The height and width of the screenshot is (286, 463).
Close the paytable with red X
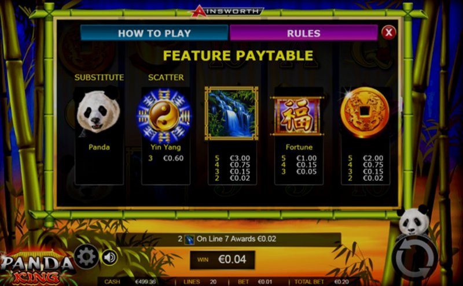click(x=388, y=32)
